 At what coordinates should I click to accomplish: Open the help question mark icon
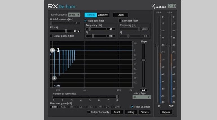pyautogui.click(x=170, y=6)
